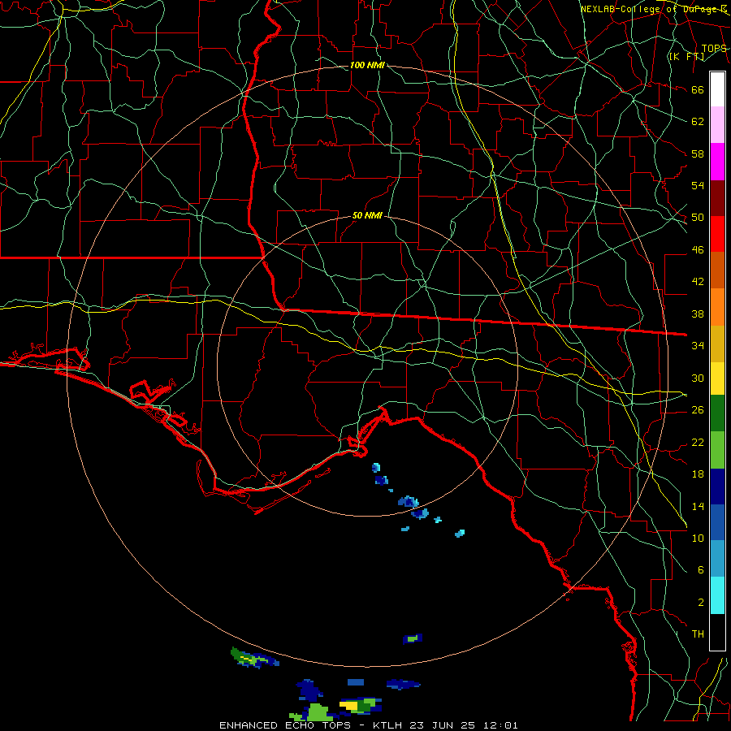
Task: Click the green elongated echo near the 100 NMI ring
Action: [x=254, y=658]
